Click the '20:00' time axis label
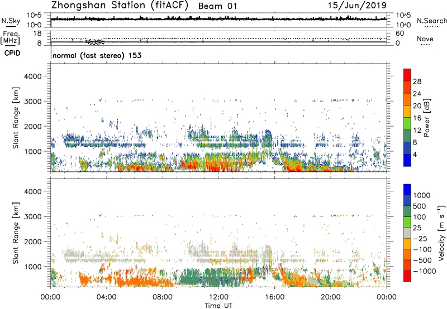This screenshot has height=309, width=447. 331,297
